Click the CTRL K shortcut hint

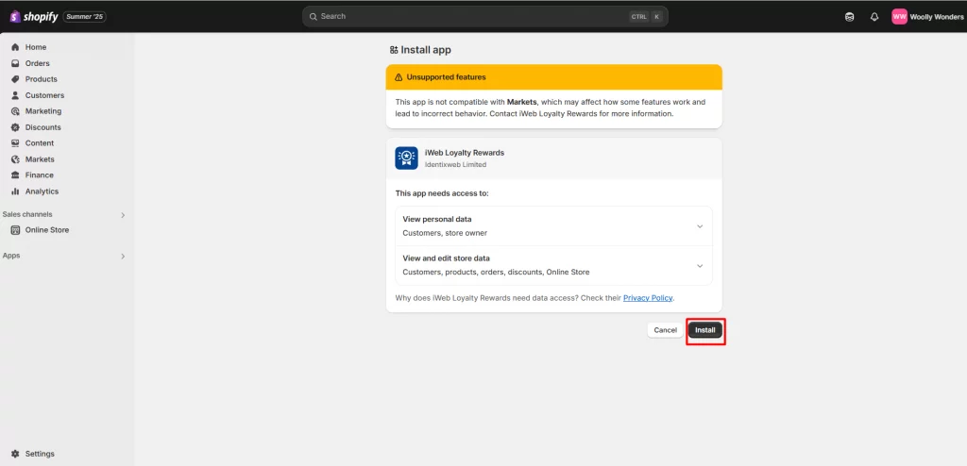[x=646, y=17]
